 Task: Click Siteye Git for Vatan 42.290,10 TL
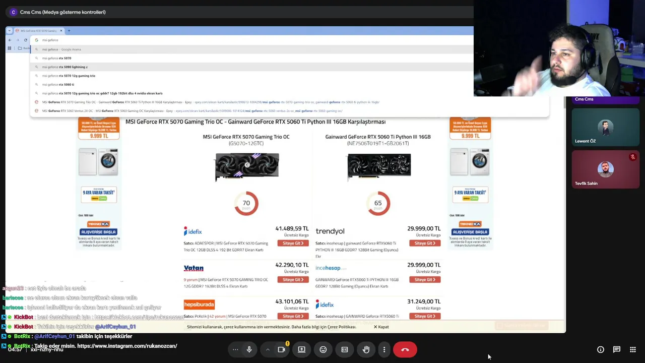tap(293, 279)
